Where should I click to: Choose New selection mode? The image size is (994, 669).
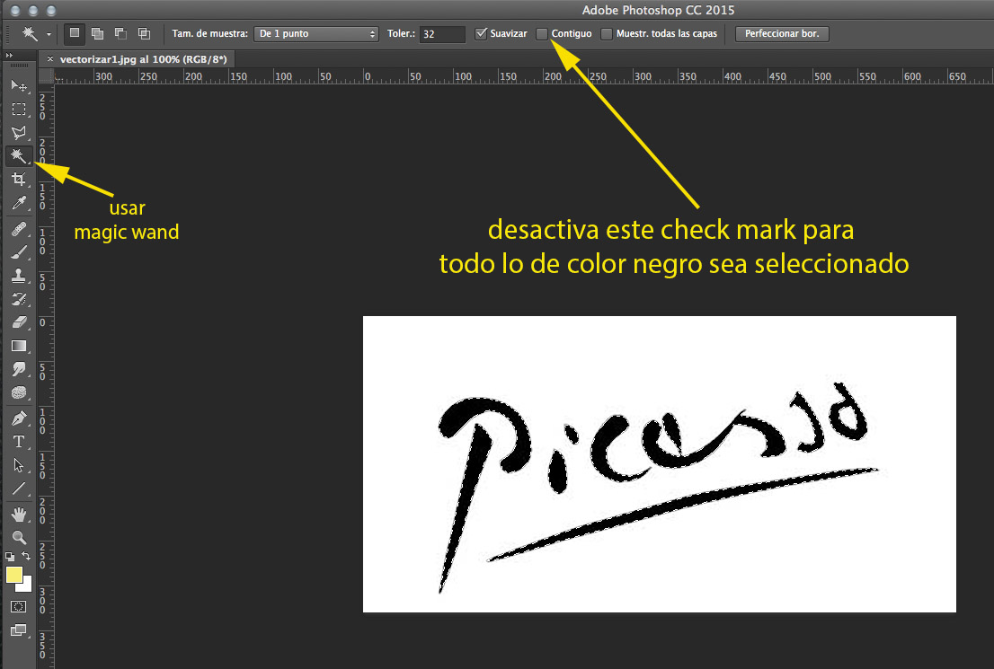click(75, 33)
